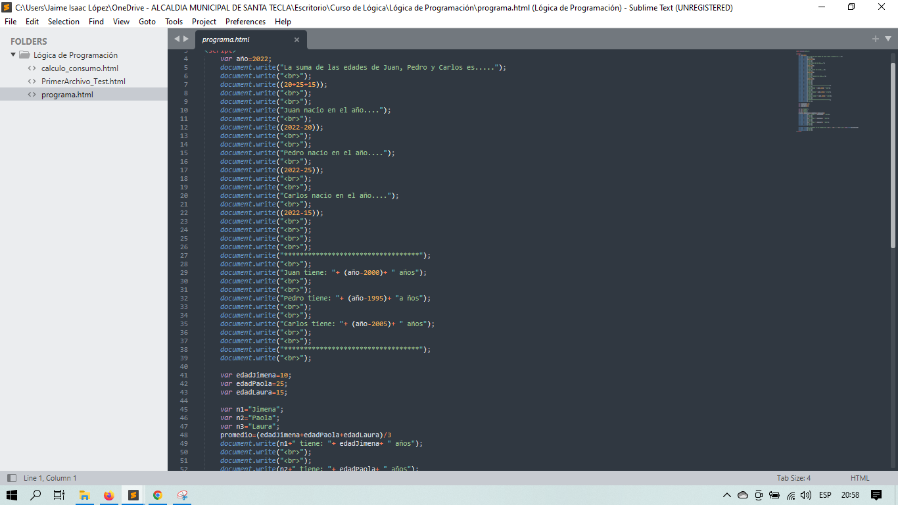This screenshot has width=898, height=505.
Task: Click the file icon beside programa.html
Action: coord(32,95)
